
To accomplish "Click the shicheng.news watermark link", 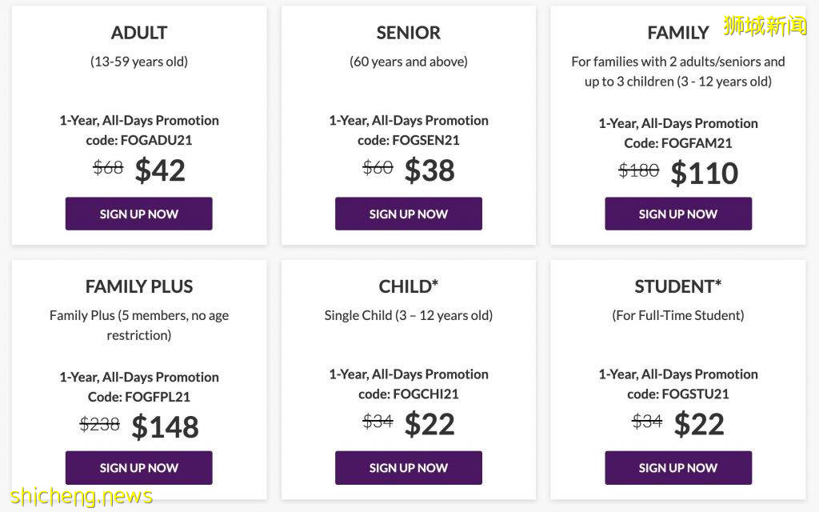I will 82,496.
